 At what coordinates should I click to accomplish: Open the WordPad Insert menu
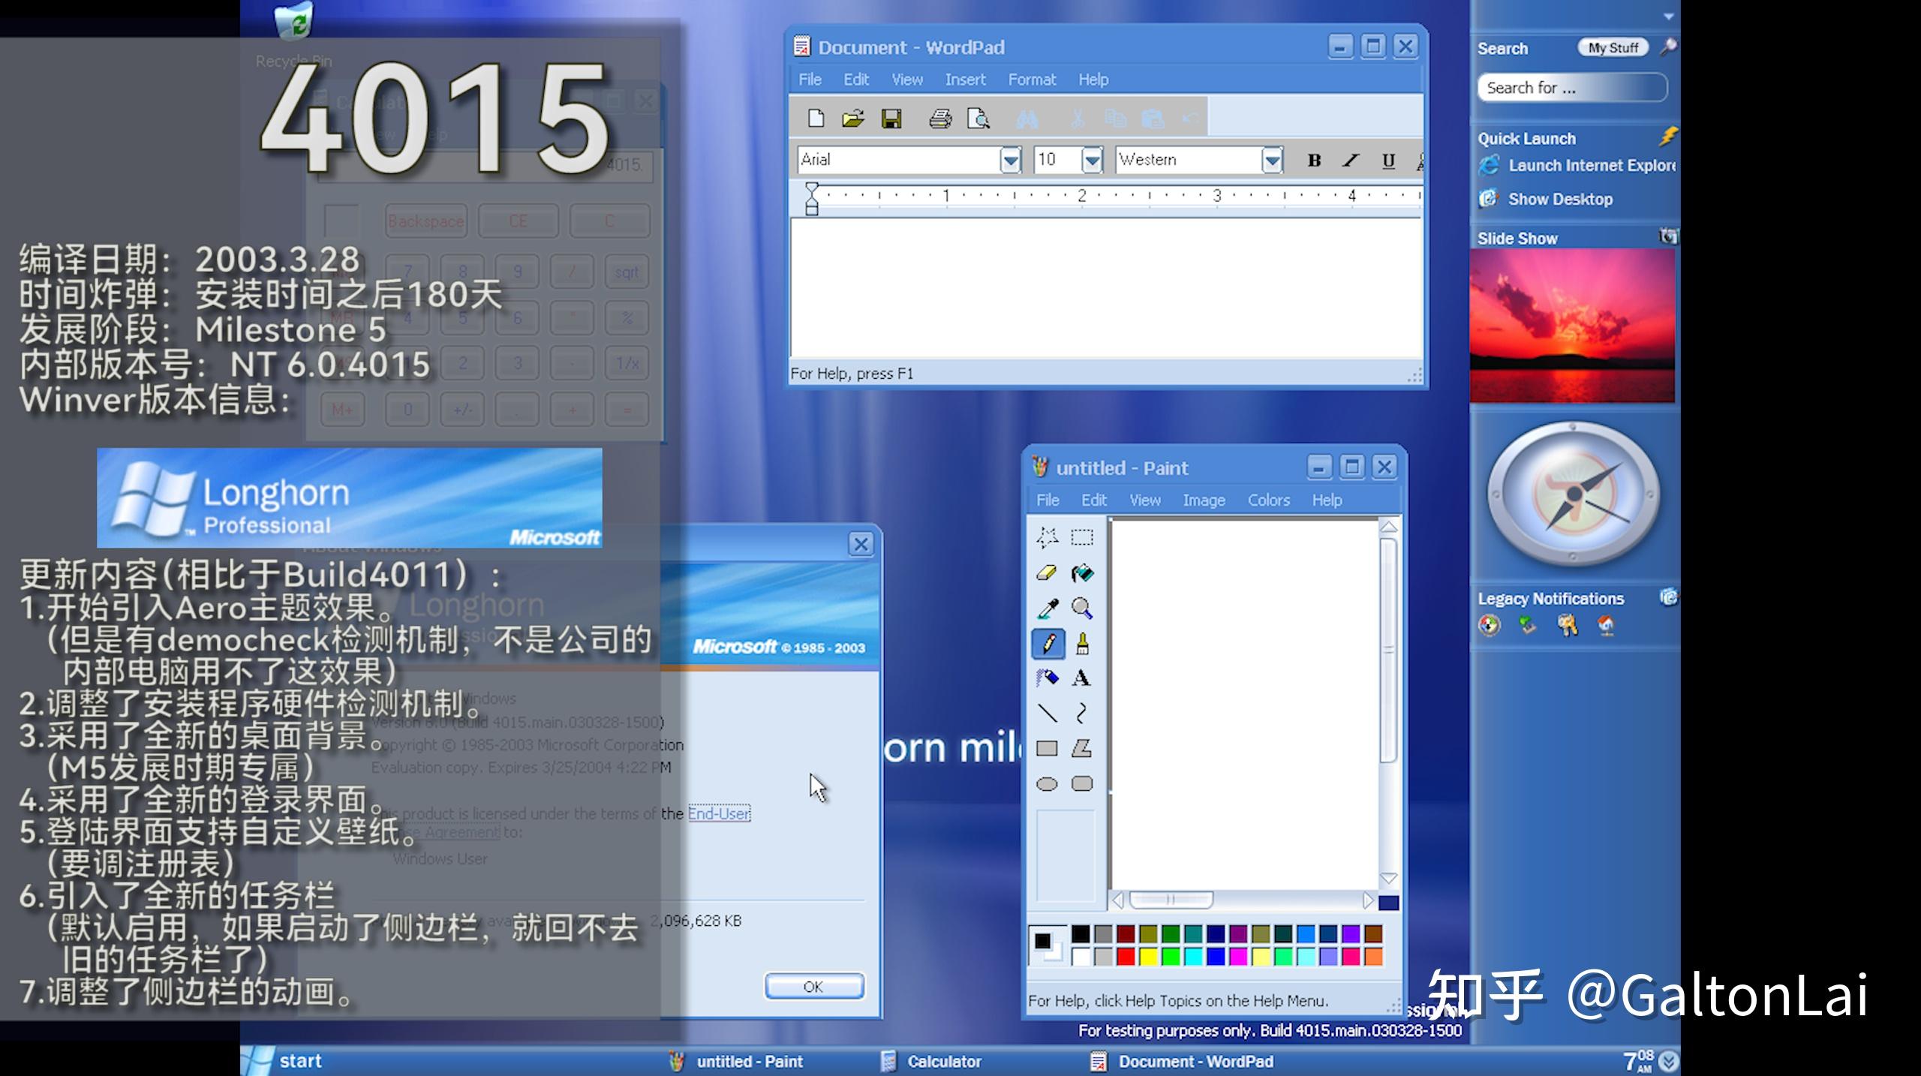(x=965, y=80)
